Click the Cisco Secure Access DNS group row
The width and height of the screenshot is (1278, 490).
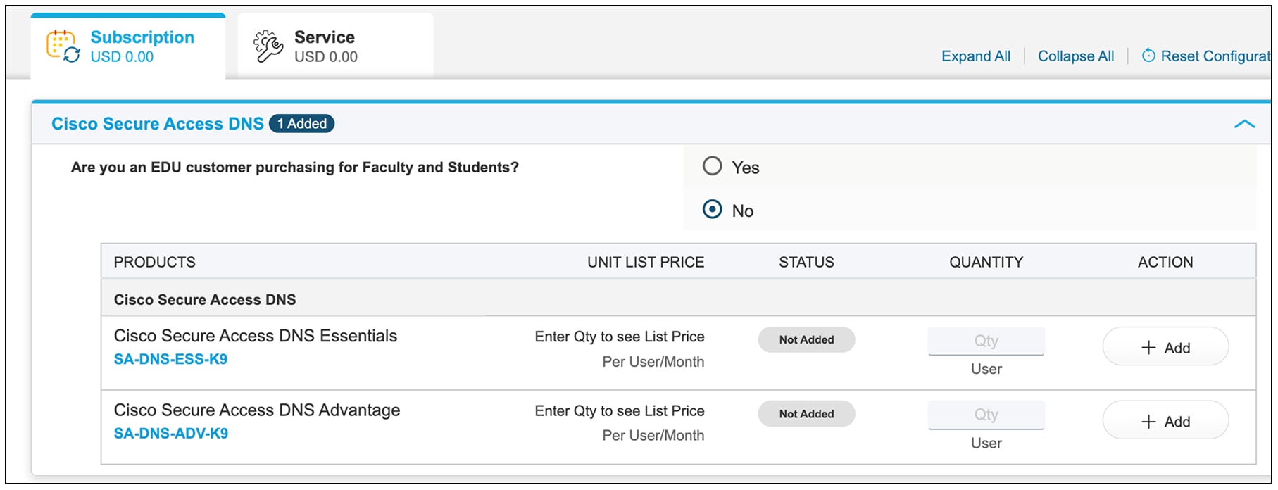pos(678,299)
